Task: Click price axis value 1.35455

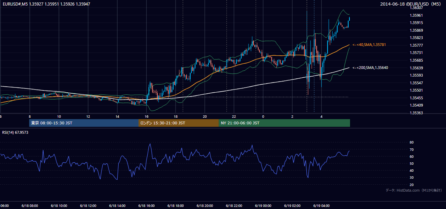Action: tap(416, 98)
